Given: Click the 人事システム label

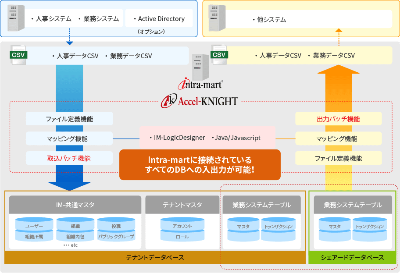Looking at the screenshot, I should [x=54, y=19].
